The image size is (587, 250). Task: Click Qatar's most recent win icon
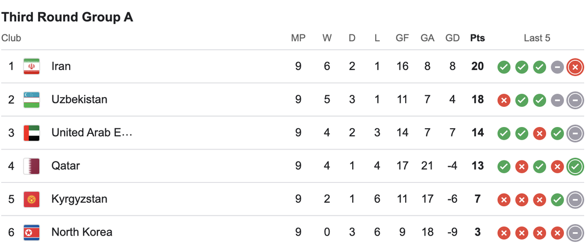pos(575,167)
